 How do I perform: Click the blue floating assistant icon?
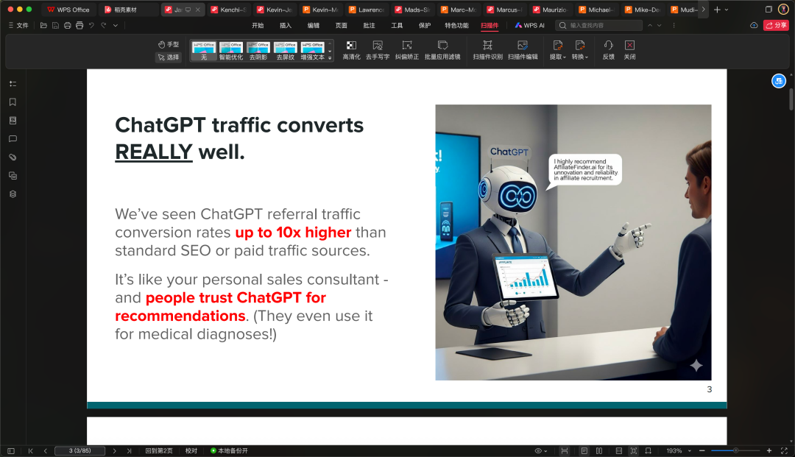(x=779, y=81)
